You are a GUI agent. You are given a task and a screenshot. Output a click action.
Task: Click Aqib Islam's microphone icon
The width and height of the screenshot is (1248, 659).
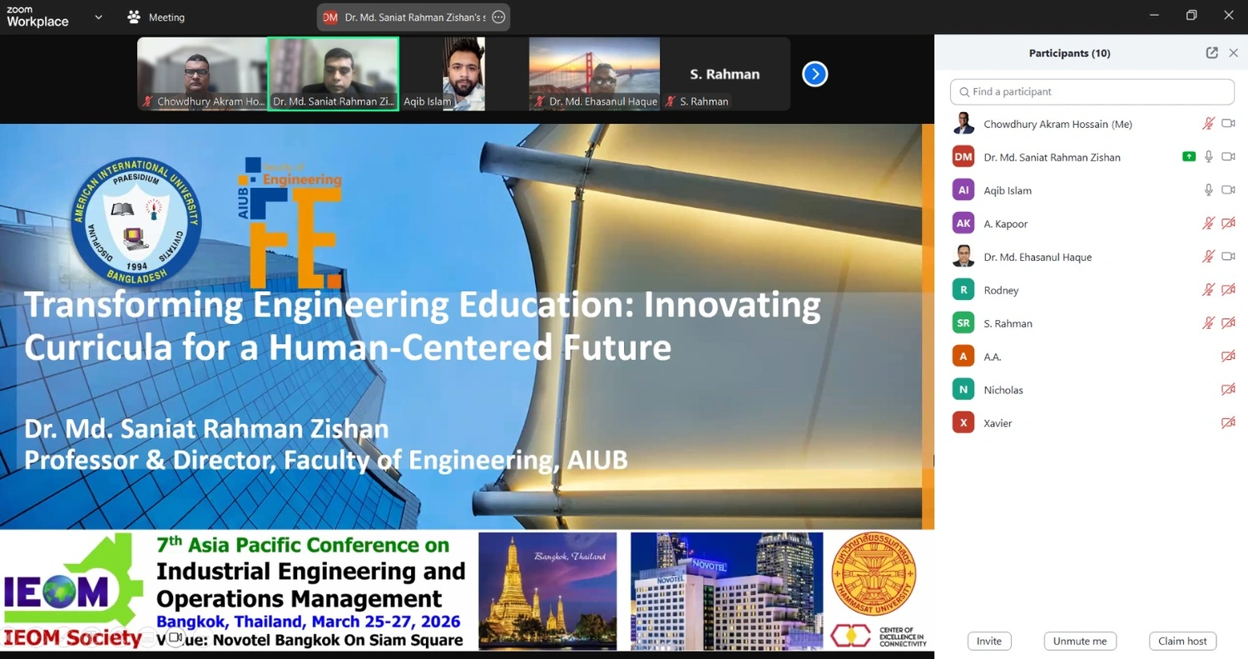(x=1209, y=190)
